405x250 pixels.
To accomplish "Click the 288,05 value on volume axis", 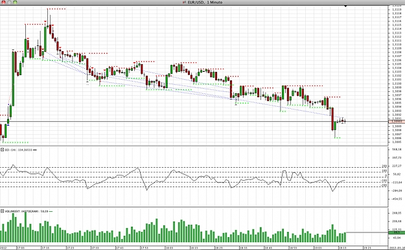I will pos(397,213).
